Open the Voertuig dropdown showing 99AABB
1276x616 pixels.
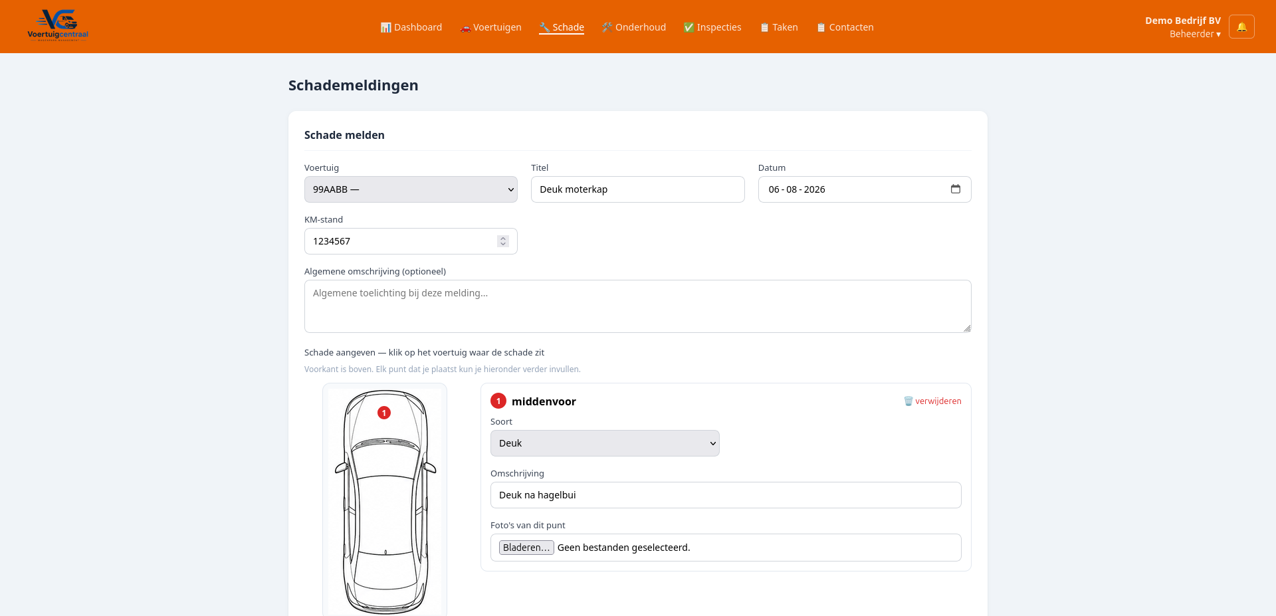(411, 189)
